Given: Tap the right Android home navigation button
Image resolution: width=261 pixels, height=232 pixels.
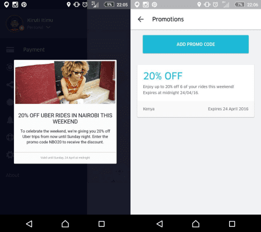Looking at the screenshot, I should (x=195, y=224).
